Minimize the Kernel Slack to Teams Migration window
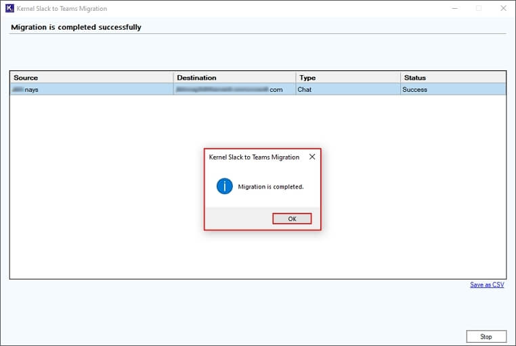 point(455,8)
